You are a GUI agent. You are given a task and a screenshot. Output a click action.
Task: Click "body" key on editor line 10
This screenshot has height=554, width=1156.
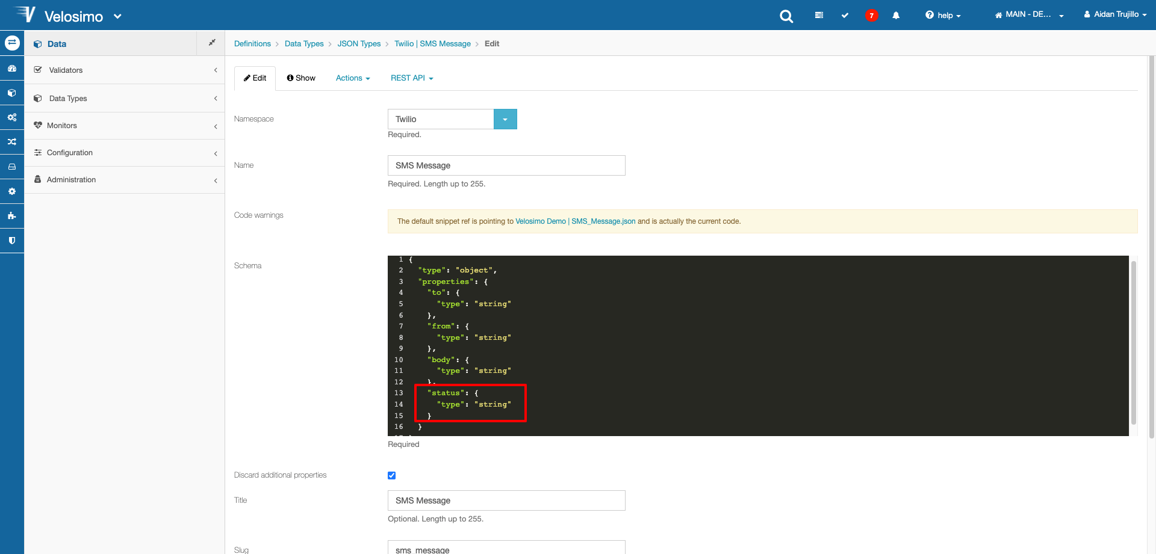(x=441, y=360)
